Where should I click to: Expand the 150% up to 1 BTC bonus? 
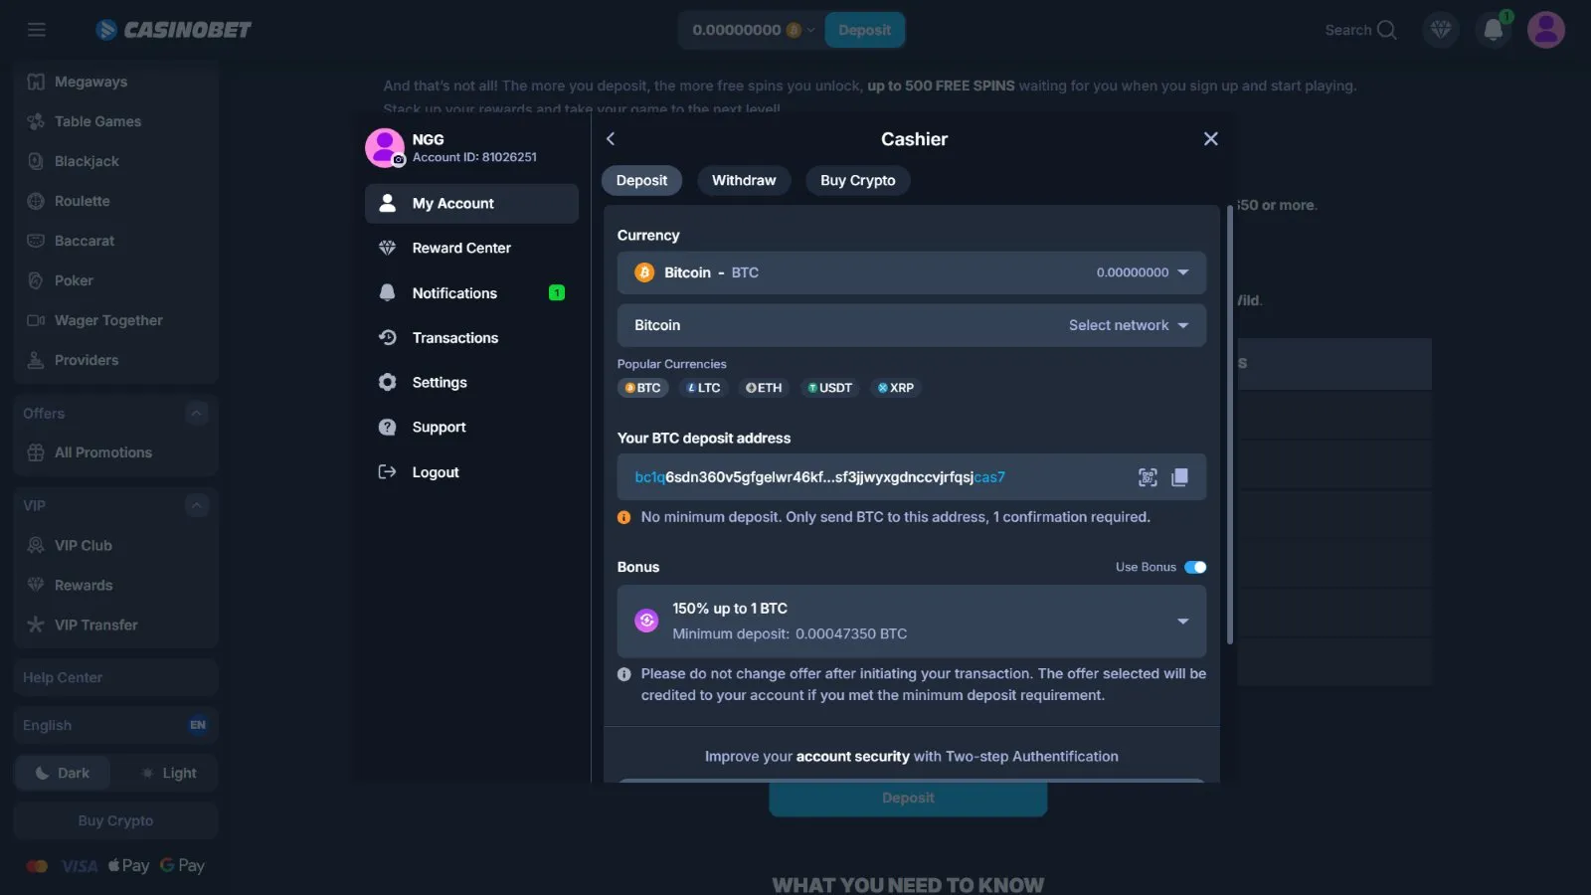pyautogui.click(x=1182, y=622)
